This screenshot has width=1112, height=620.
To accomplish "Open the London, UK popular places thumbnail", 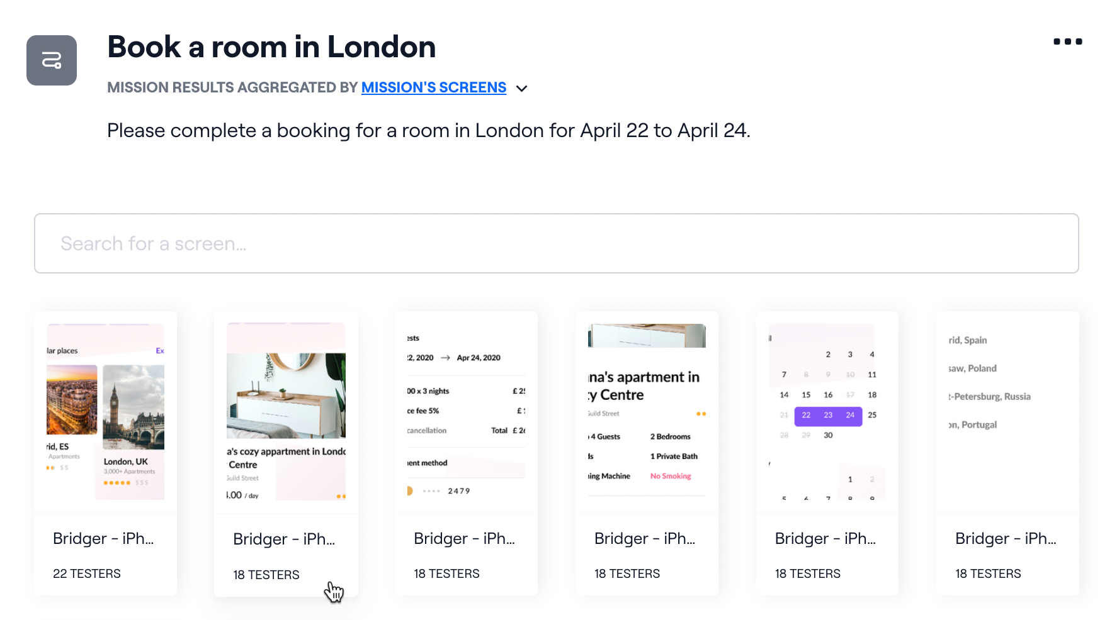I will pyautogui.click(x=105, y=412).
